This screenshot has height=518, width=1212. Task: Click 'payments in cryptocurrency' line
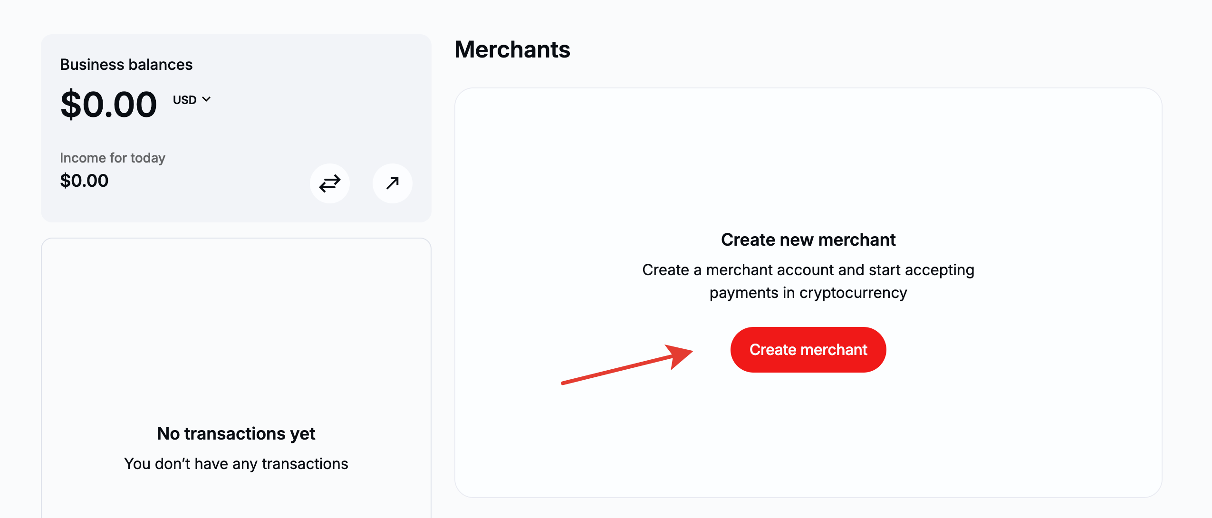pos(808,293)
